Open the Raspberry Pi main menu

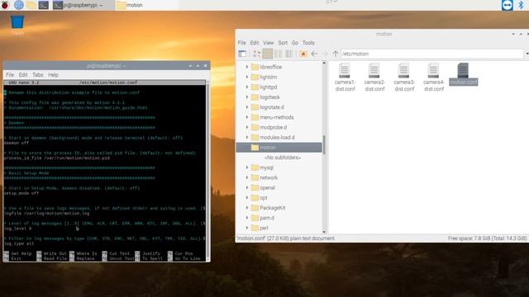5,5
